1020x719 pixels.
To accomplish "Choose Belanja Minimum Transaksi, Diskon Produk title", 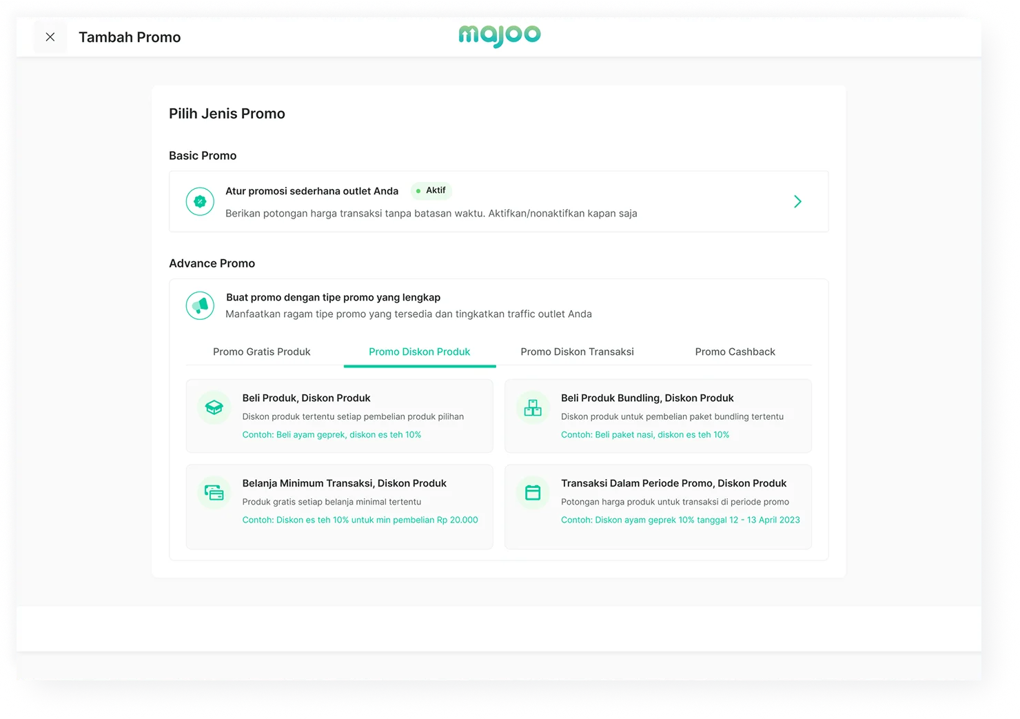I will (x=345, y=483).
